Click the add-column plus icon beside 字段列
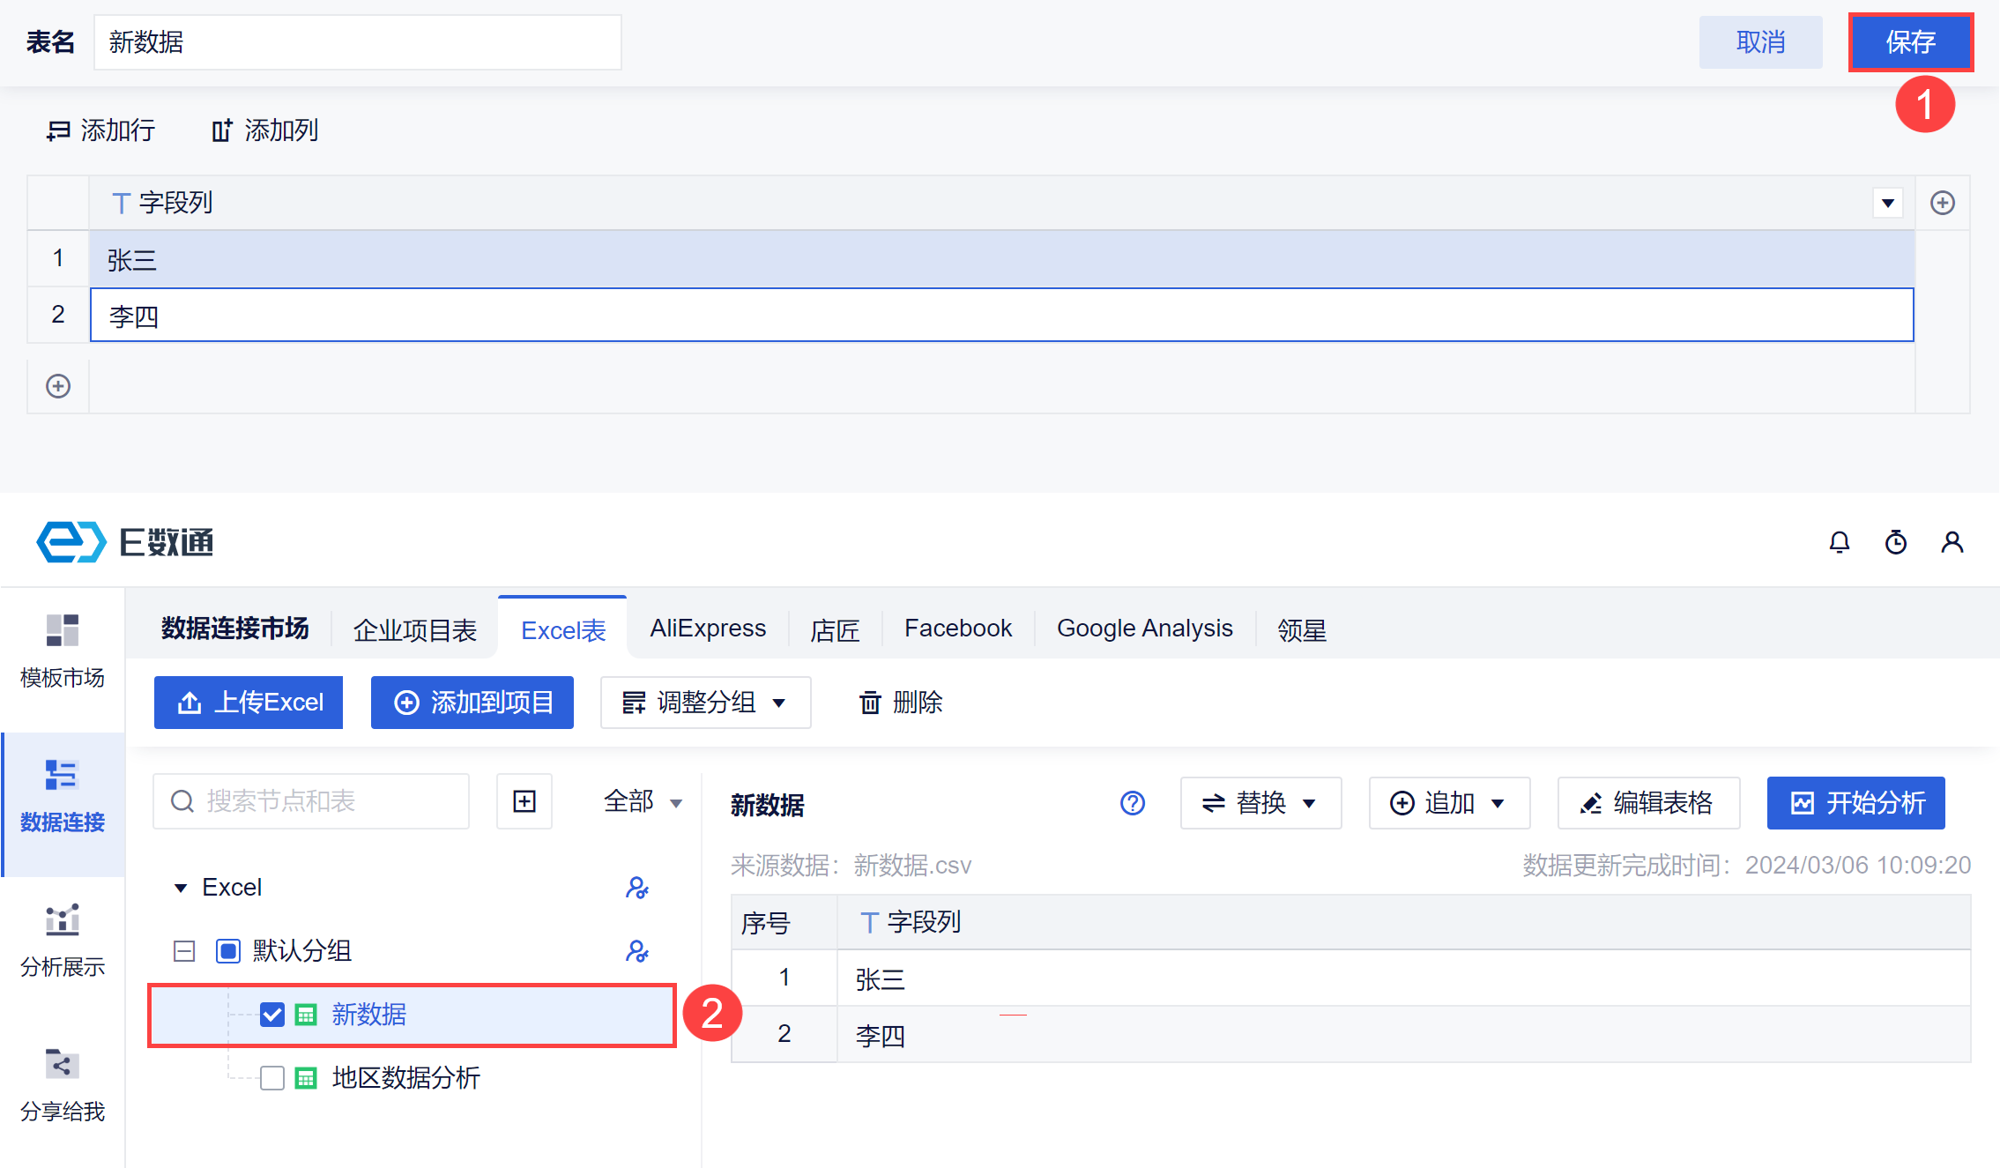Image resolution: width=2000 pixels, height=1168 pixels. [x=1942, y=203]
